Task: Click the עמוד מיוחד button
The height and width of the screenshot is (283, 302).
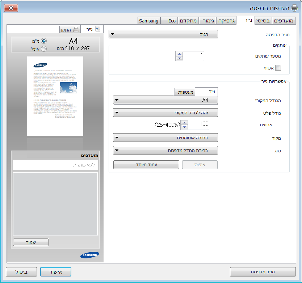Action: click(146, 165)
